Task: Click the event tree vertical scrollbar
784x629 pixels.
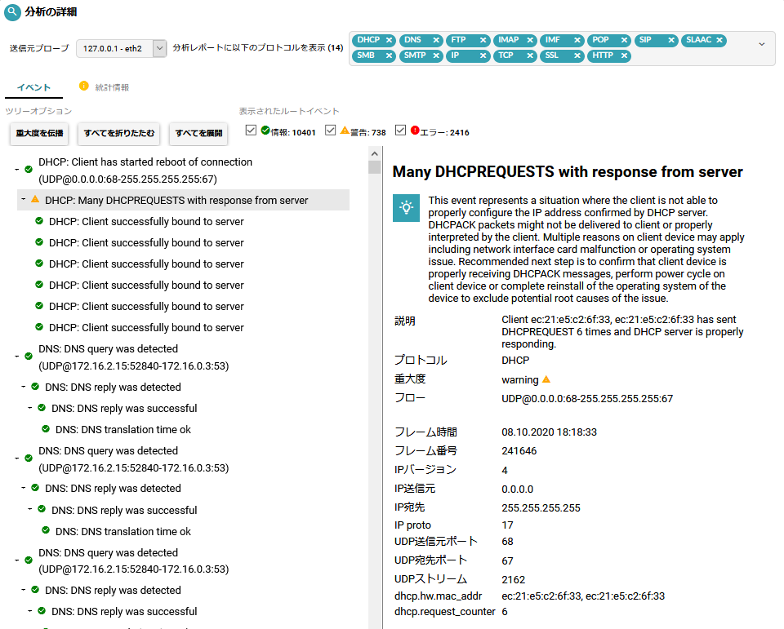Action: (375, 326)
